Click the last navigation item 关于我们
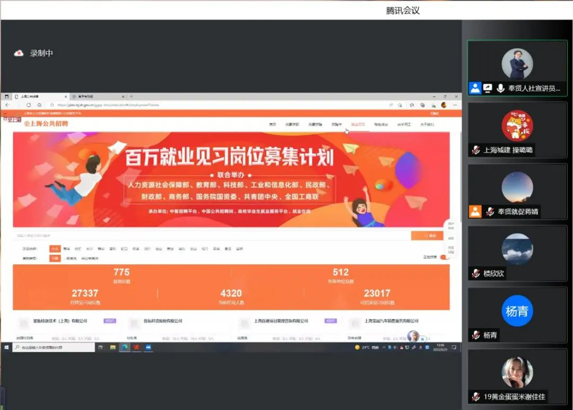Viewport: 573px width, 410px height. 427,125
